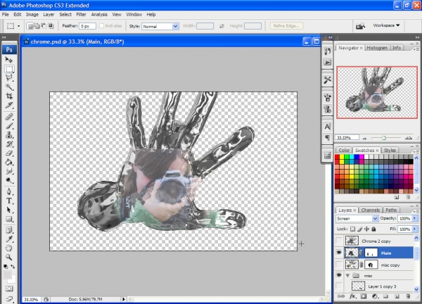Screen dimensions: 422x304
Task: Switch to the Channels tab
Action: click(x=371, y=210)
